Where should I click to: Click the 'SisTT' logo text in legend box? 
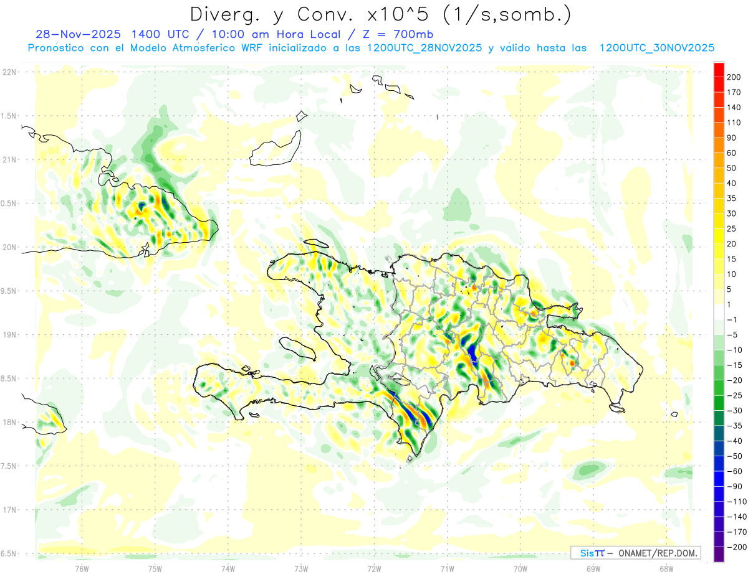coord(592,553)
